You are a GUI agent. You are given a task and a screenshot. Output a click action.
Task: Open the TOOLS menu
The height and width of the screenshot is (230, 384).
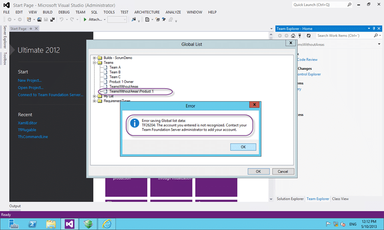[x=109, y=12]
